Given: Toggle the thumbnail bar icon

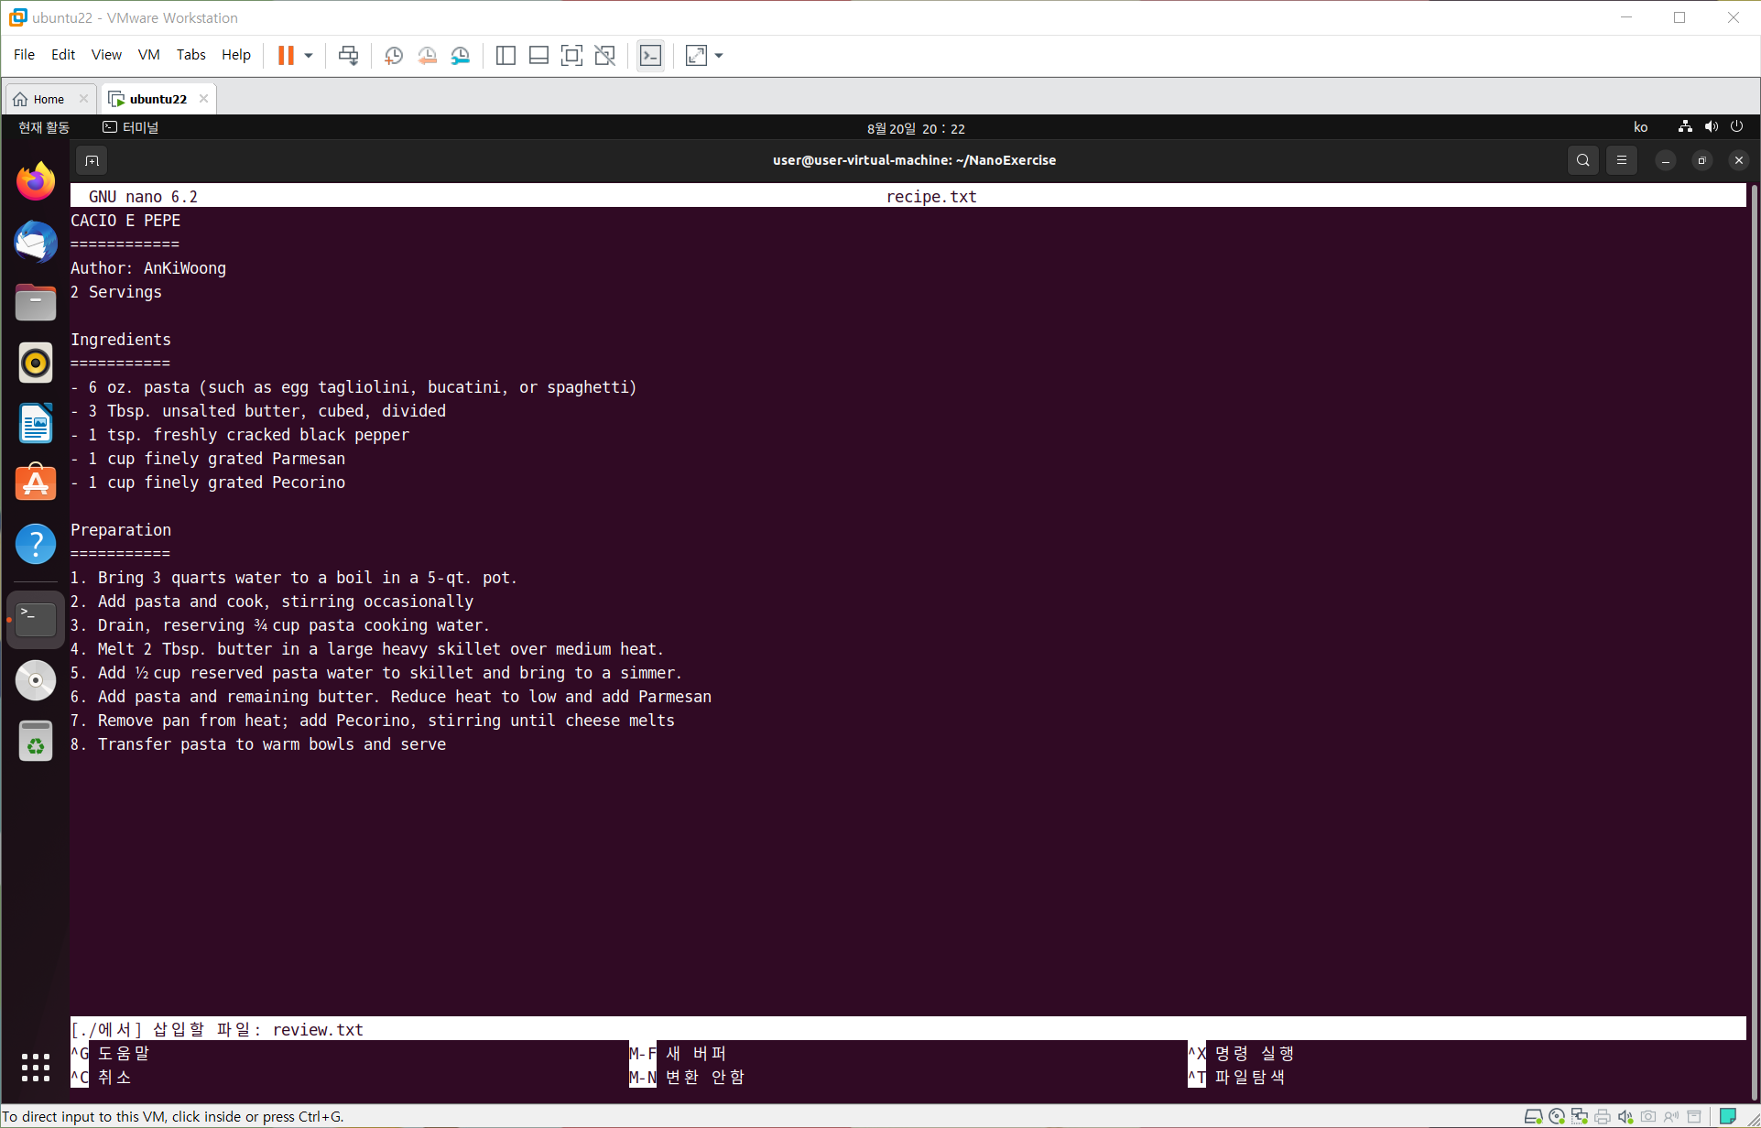Looking at the screenshot, I should tap(538, 56).
